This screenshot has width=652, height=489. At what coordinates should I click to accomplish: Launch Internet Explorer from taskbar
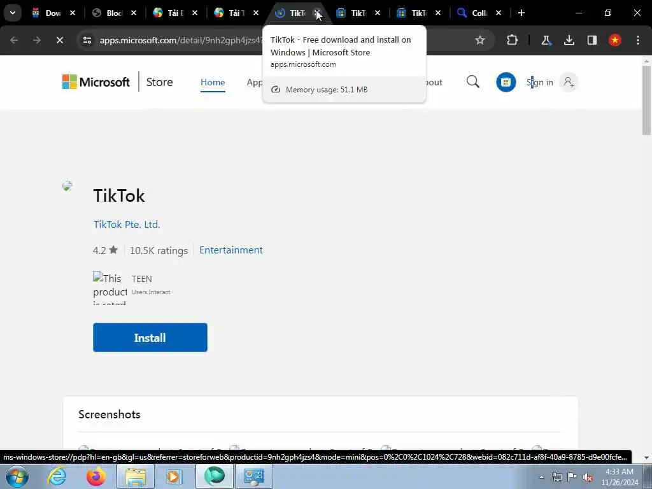click(x=56, y=476)
